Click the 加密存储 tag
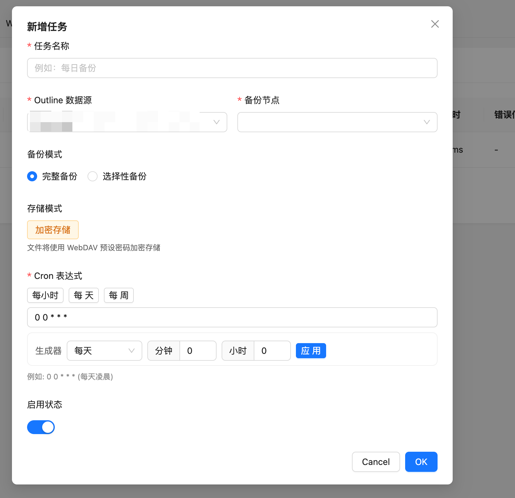Viewport: 515px width, 498px height. click(53, 230)
